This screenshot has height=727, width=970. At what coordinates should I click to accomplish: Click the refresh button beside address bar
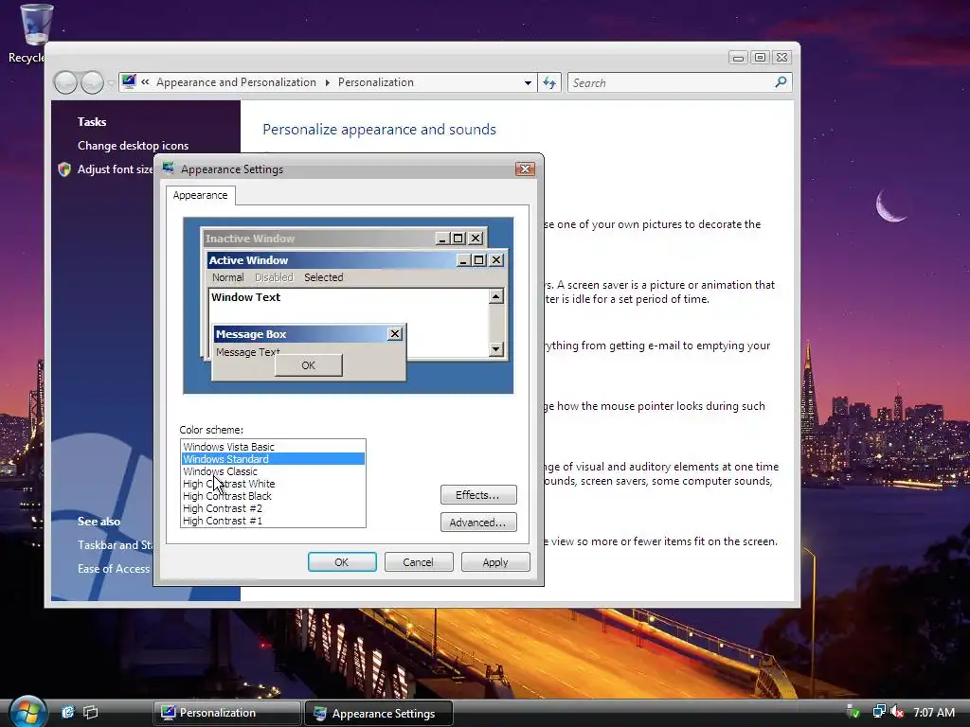click(x=549, y=82)
